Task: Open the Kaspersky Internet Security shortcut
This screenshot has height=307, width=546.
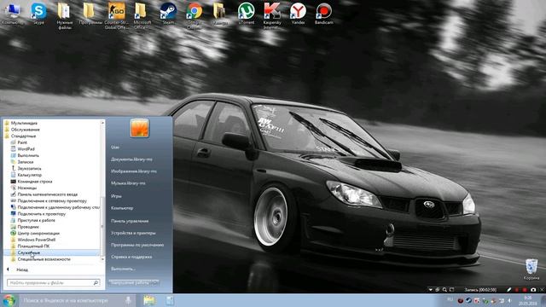Action: [272, 15]
